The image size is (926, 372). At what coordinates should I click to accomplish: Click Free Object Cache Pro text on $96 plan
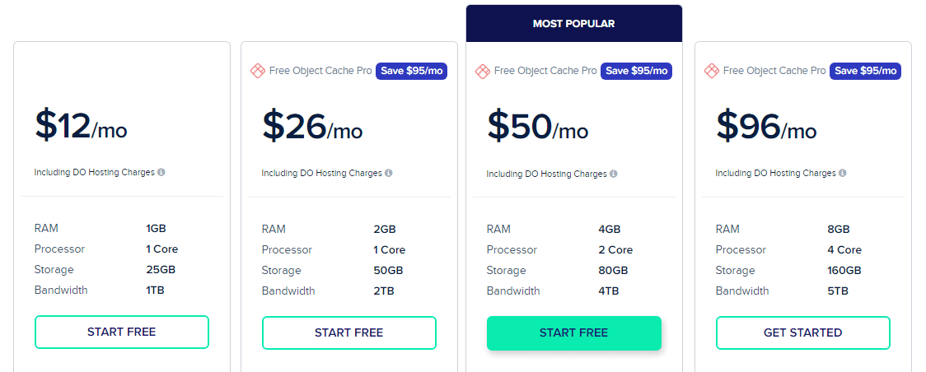tap(774, 71)
